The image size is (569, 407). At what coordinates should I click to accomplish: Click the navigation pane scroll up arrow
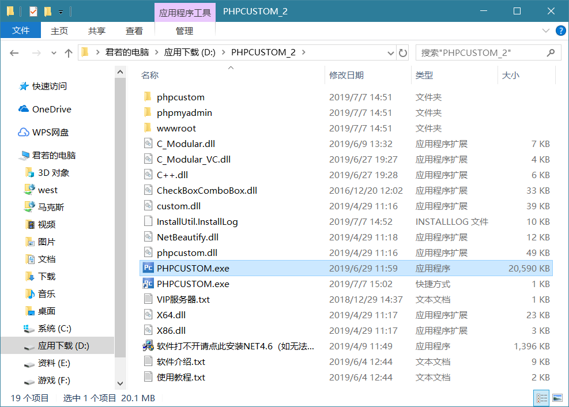coord(120,72)
